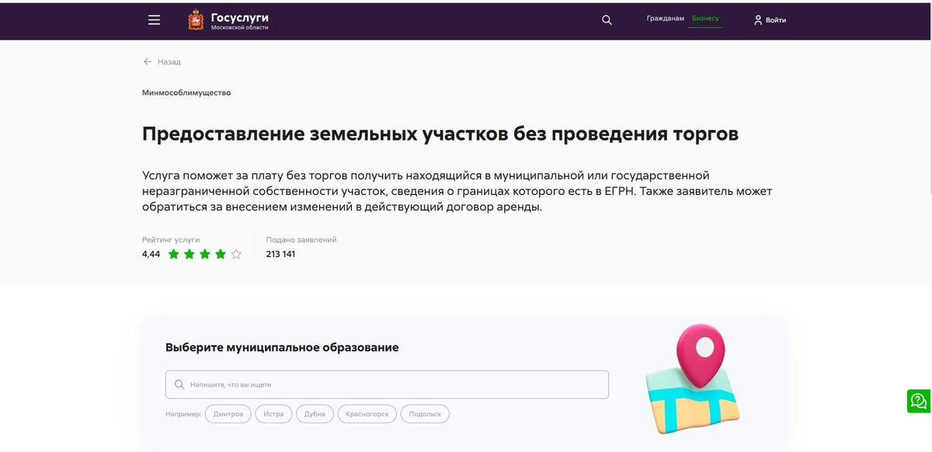Screen dimensions: 932x452
Task: Select the Дубна suggestion chip
Action: coord(315,414)
